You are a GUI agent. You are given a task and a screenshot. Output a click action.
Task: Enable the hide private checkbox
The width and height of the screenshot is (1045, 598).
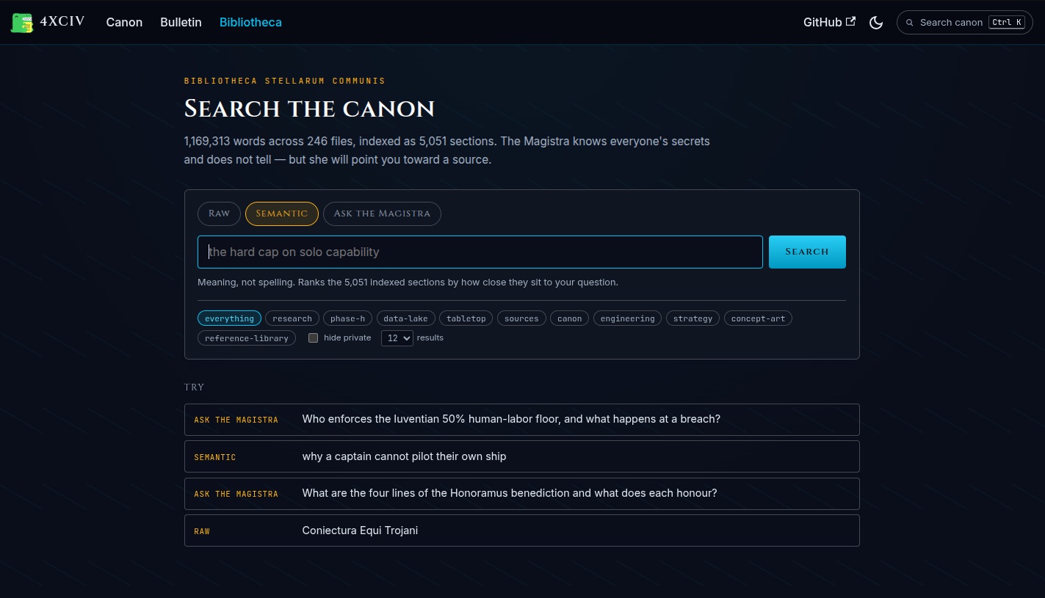click(314, 338)
